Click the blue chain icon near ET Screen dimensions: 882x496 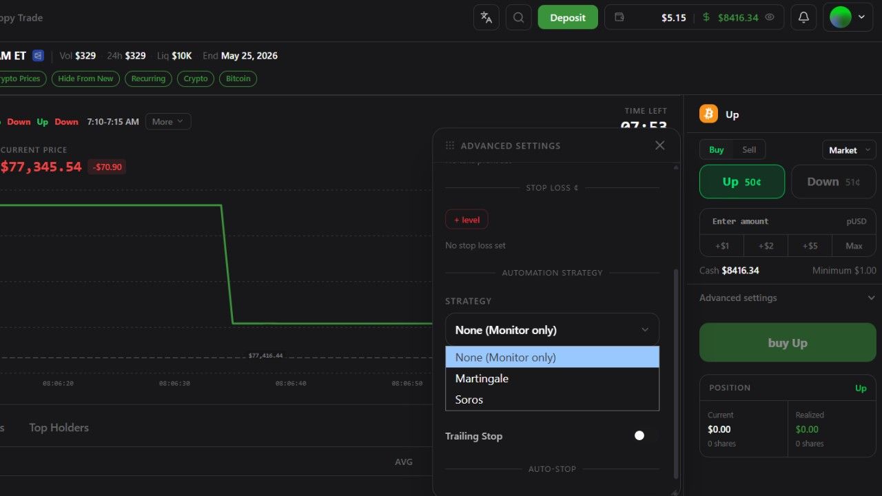pyautogui.click(x=38, y=56)
